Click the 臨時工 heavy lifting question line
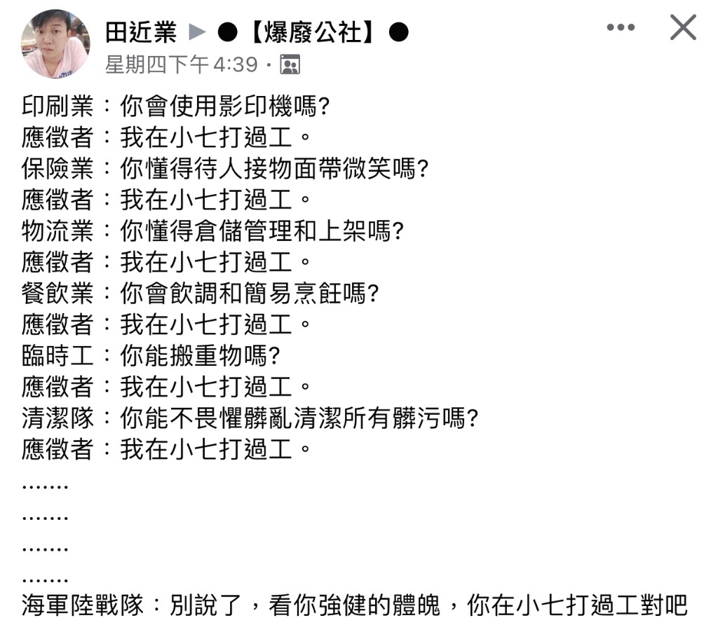The image size is (718, 632). coord(151,355)
